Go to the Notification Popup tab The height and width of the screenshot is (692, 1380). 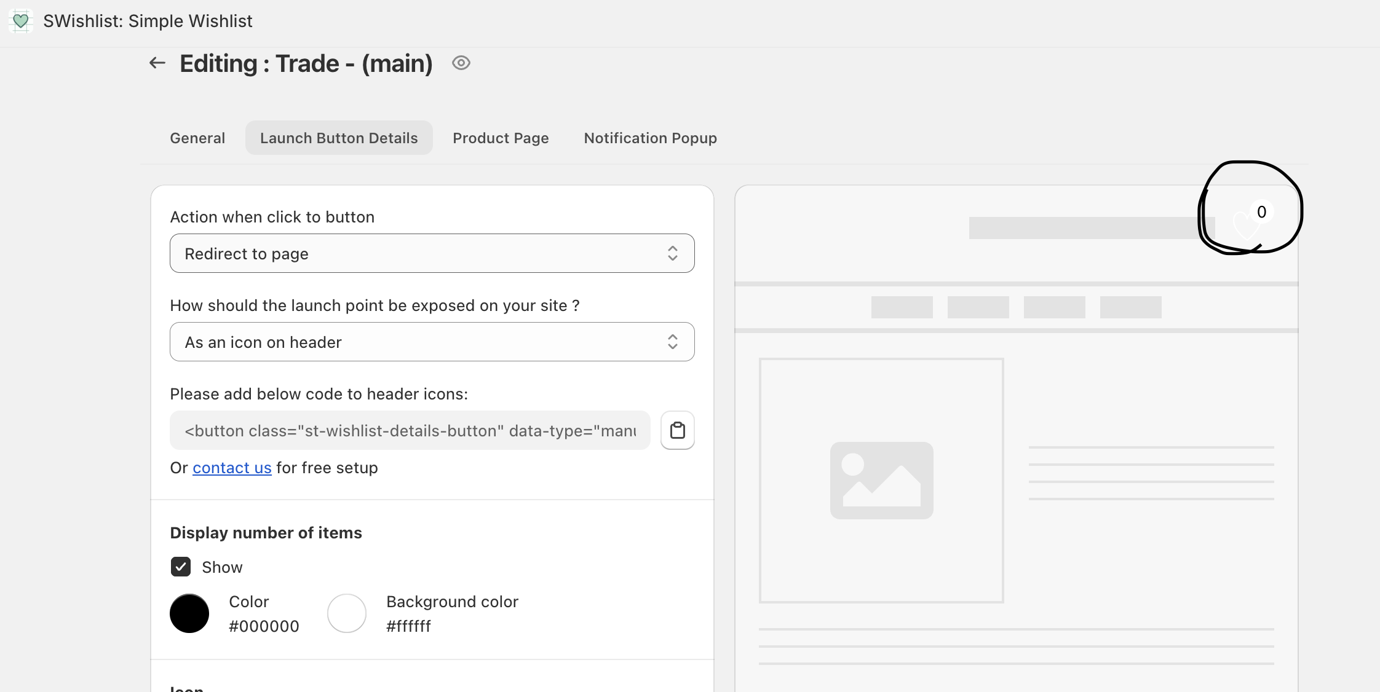click(650, 138)
